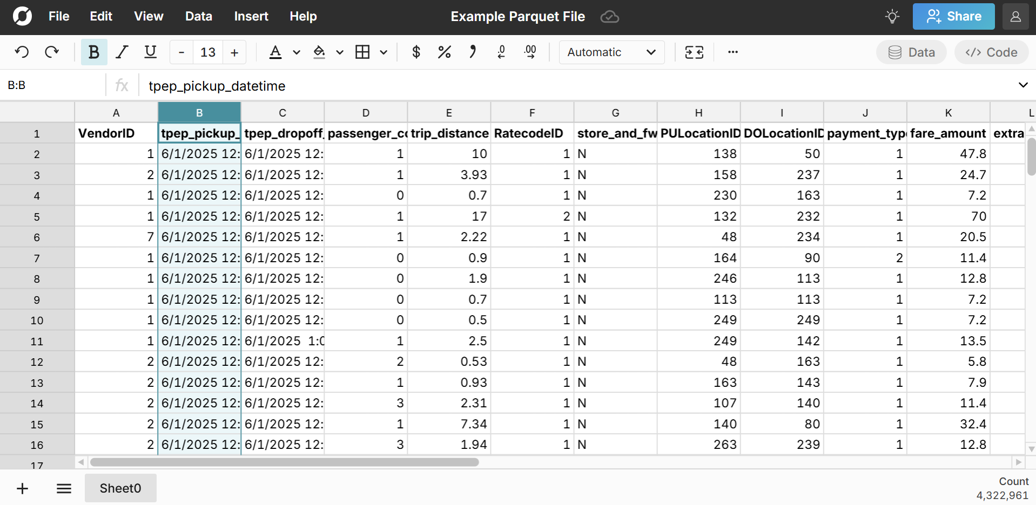Open the Insert menu

click(251, 16)
